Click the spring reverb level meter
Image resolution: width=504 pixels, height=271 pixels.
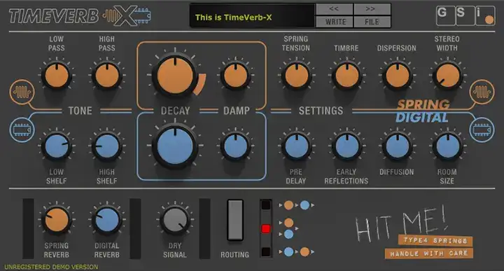click(x=28, y=228)
